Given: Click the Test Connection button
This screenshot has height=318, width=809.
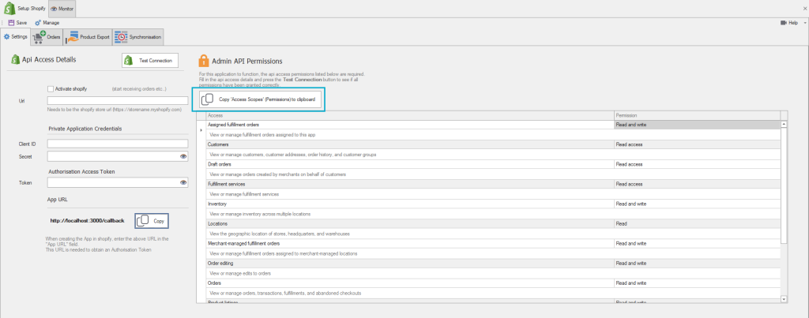Looking at the screenshot, I should tap(150, 60).
